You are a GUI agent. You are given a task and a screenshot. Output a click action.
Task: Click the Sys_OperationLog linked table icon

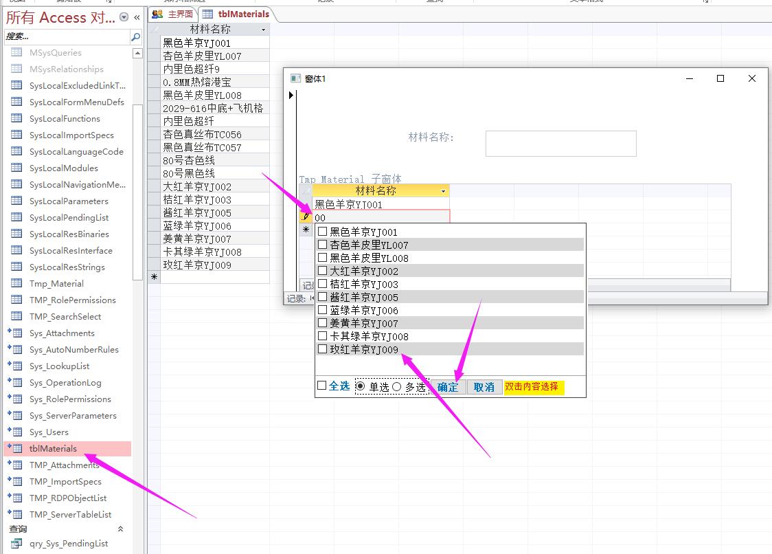tap(15, 382)
